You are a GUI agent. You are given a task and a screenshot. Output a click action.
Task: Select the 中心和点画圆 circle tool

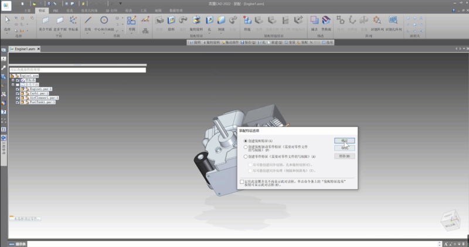tap(104, 22)
